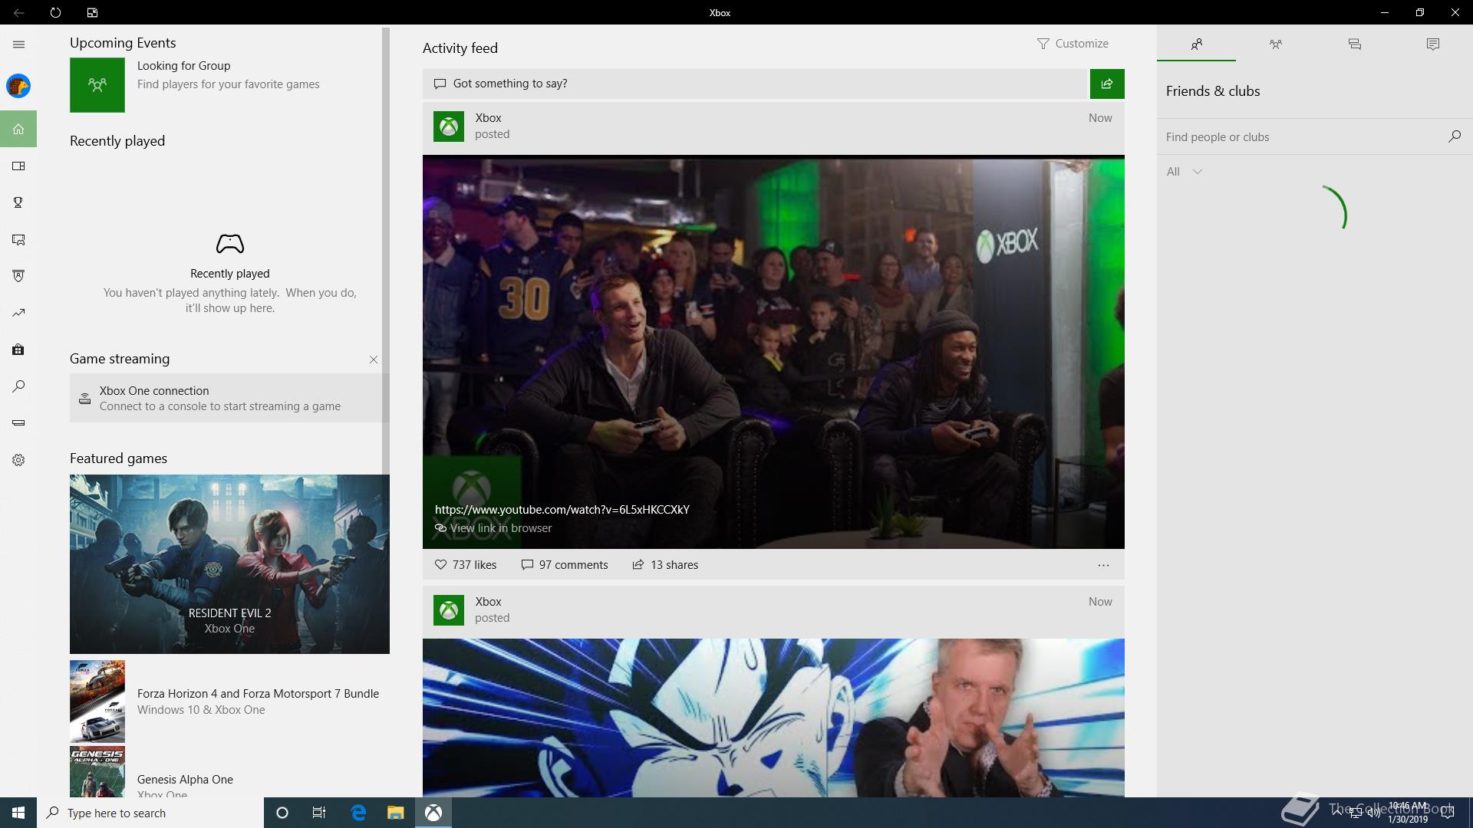Open the Resident Evil 2 featured image
This screenshot has width=1473, height=828.
tap(229, 564)
